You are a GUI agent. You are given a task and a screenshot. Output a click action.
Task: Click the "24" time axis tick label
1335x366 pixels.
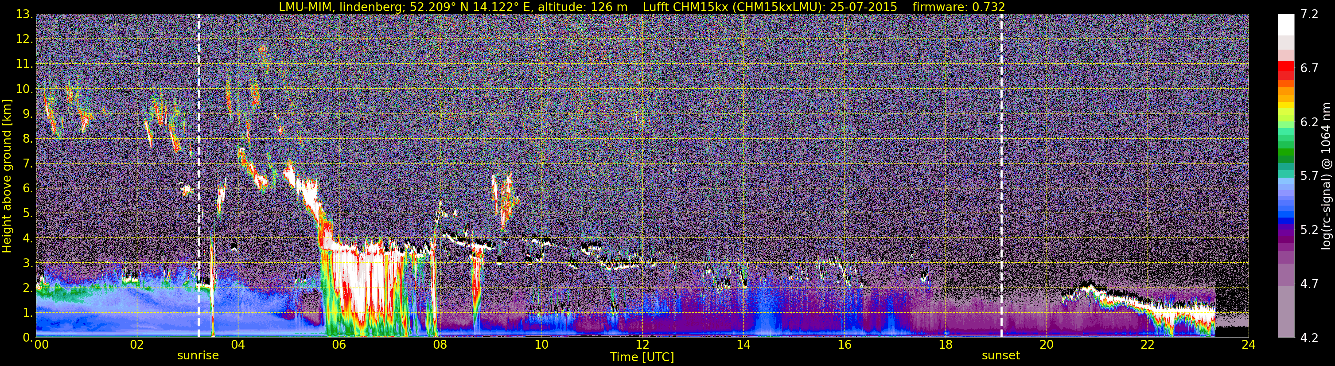(1249, 345)
